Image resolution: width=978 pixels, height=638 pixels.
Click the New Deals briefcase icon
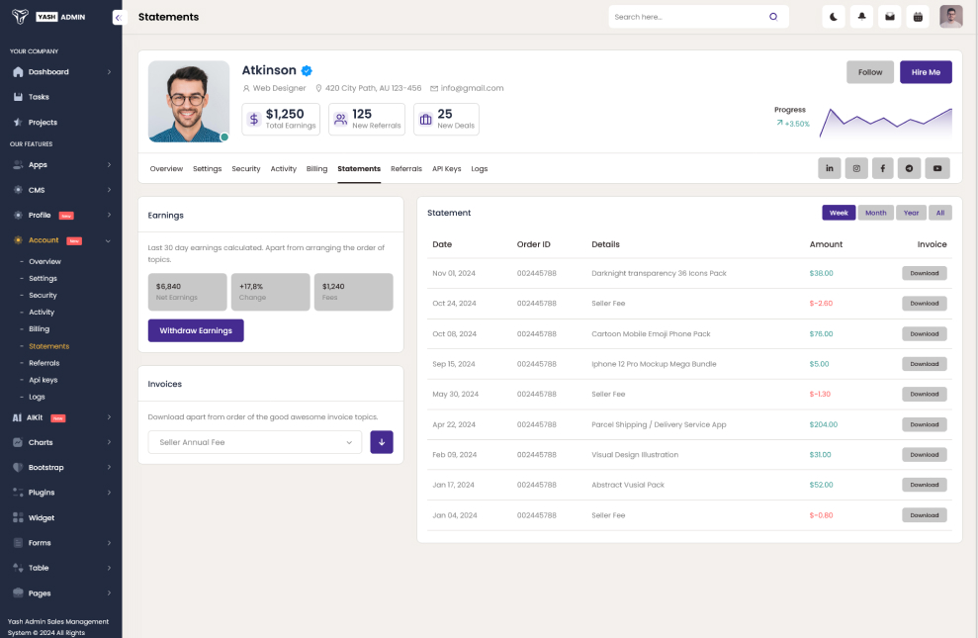point(425,119)
